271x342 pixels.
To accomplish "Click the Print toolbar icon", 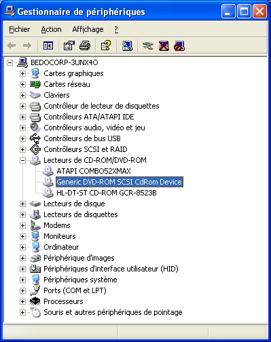I will click(85, 46).
